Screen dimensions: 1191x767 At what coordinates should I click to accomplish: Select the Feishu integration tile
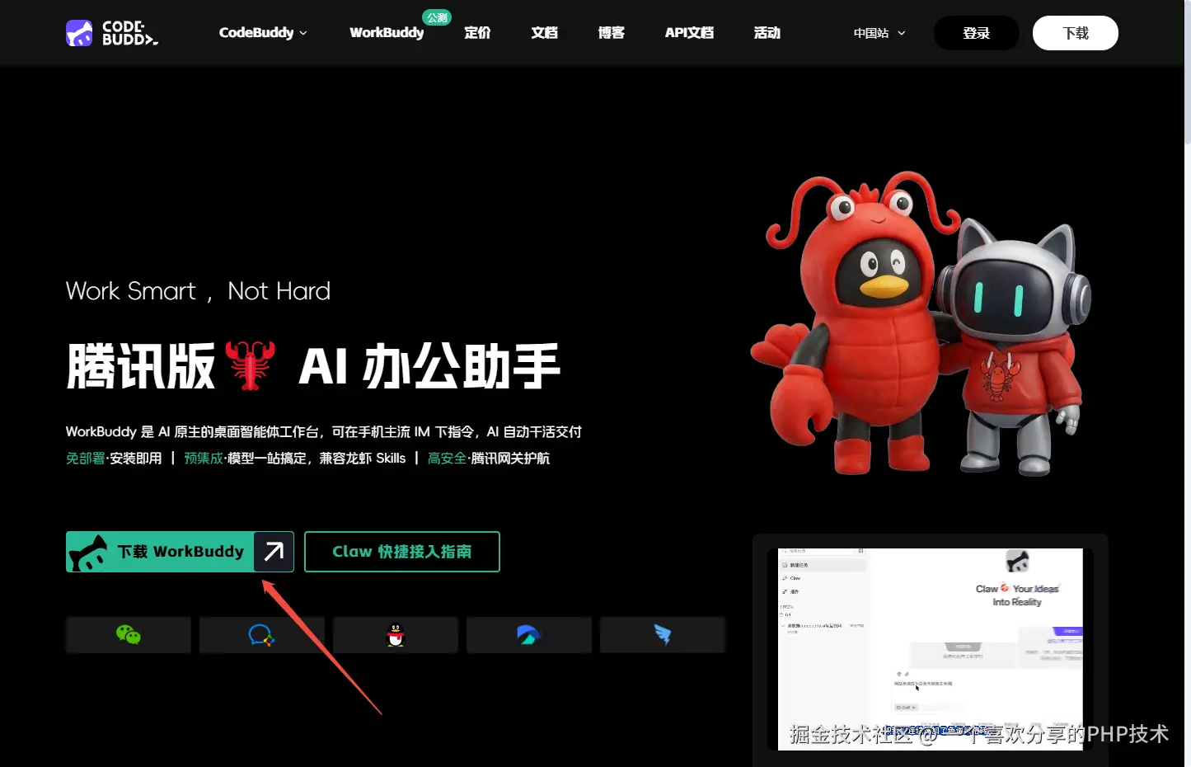click(529, 635)
